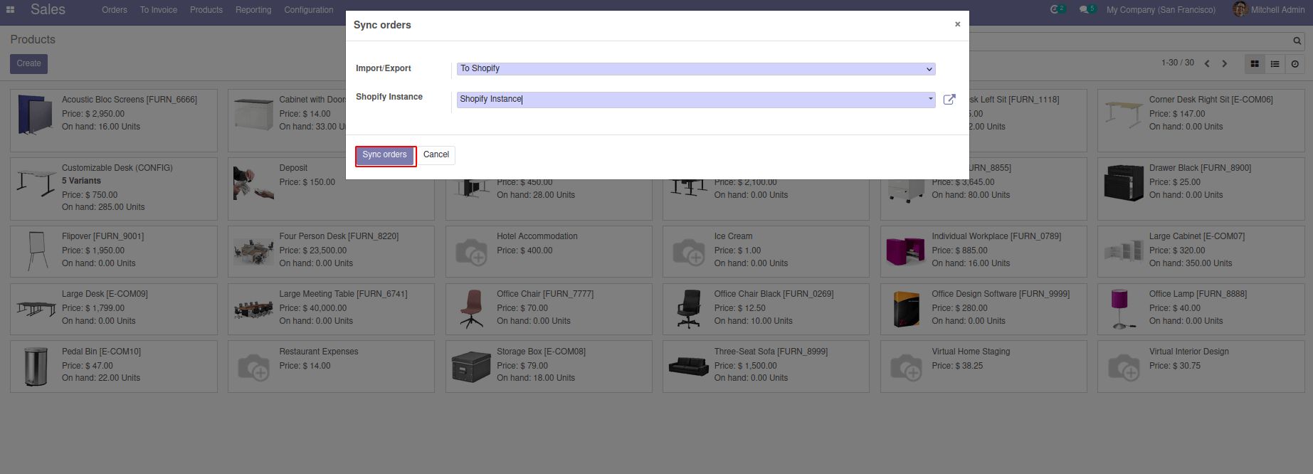
Task: Open Large Cabinet product thumbnail
Action: [x=1124, y=251]
